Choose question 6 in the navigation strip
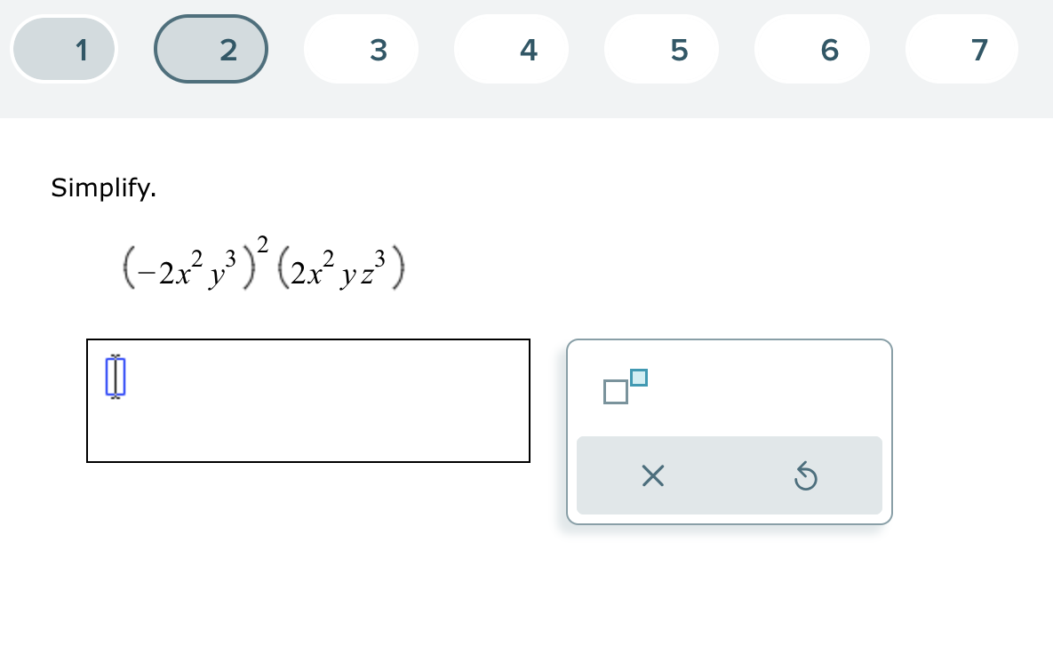1053x646 pixels. click(828, 49)
